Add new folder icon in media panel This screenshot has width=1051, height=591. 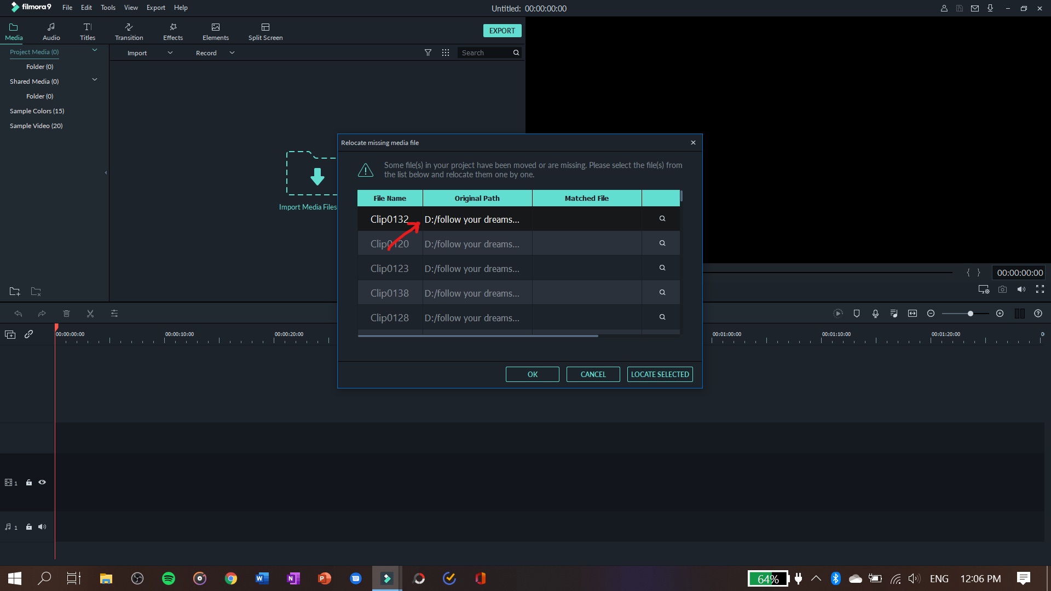(15, 291)
